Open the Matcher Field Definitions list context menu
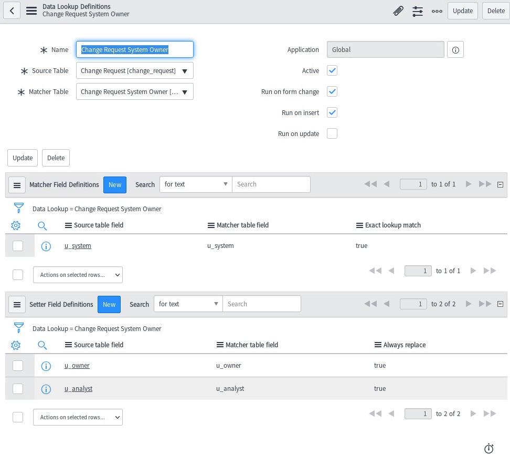This screenshot has height=466, width=510. click(17, 185)
